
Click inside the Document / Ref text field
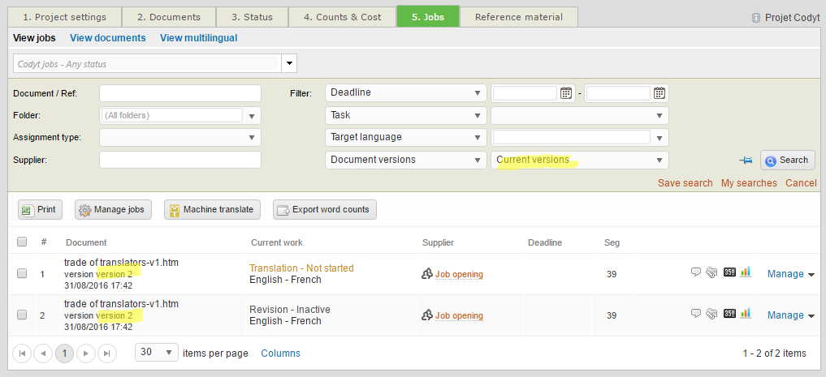179,93
